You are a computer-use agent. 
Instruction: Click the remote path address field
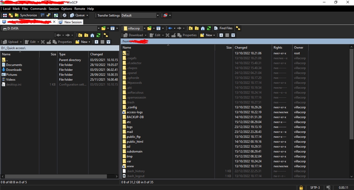237,42
